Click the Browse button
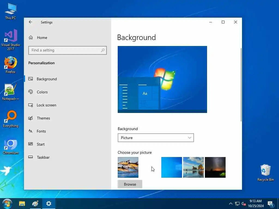Viewport: 279px width, 209px height. (x=130, y=184)
